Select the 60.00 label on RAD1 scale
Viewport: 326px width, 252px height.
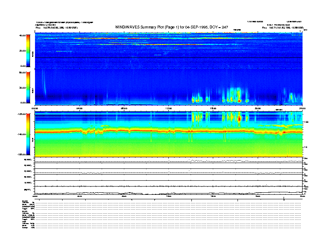click(x=22, y=72)
